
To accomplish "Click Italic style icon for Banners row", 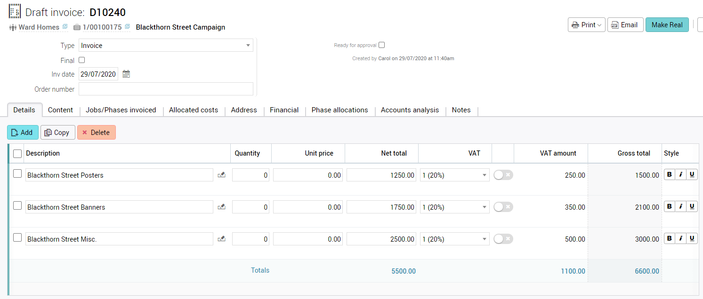I will coord(680,207).
